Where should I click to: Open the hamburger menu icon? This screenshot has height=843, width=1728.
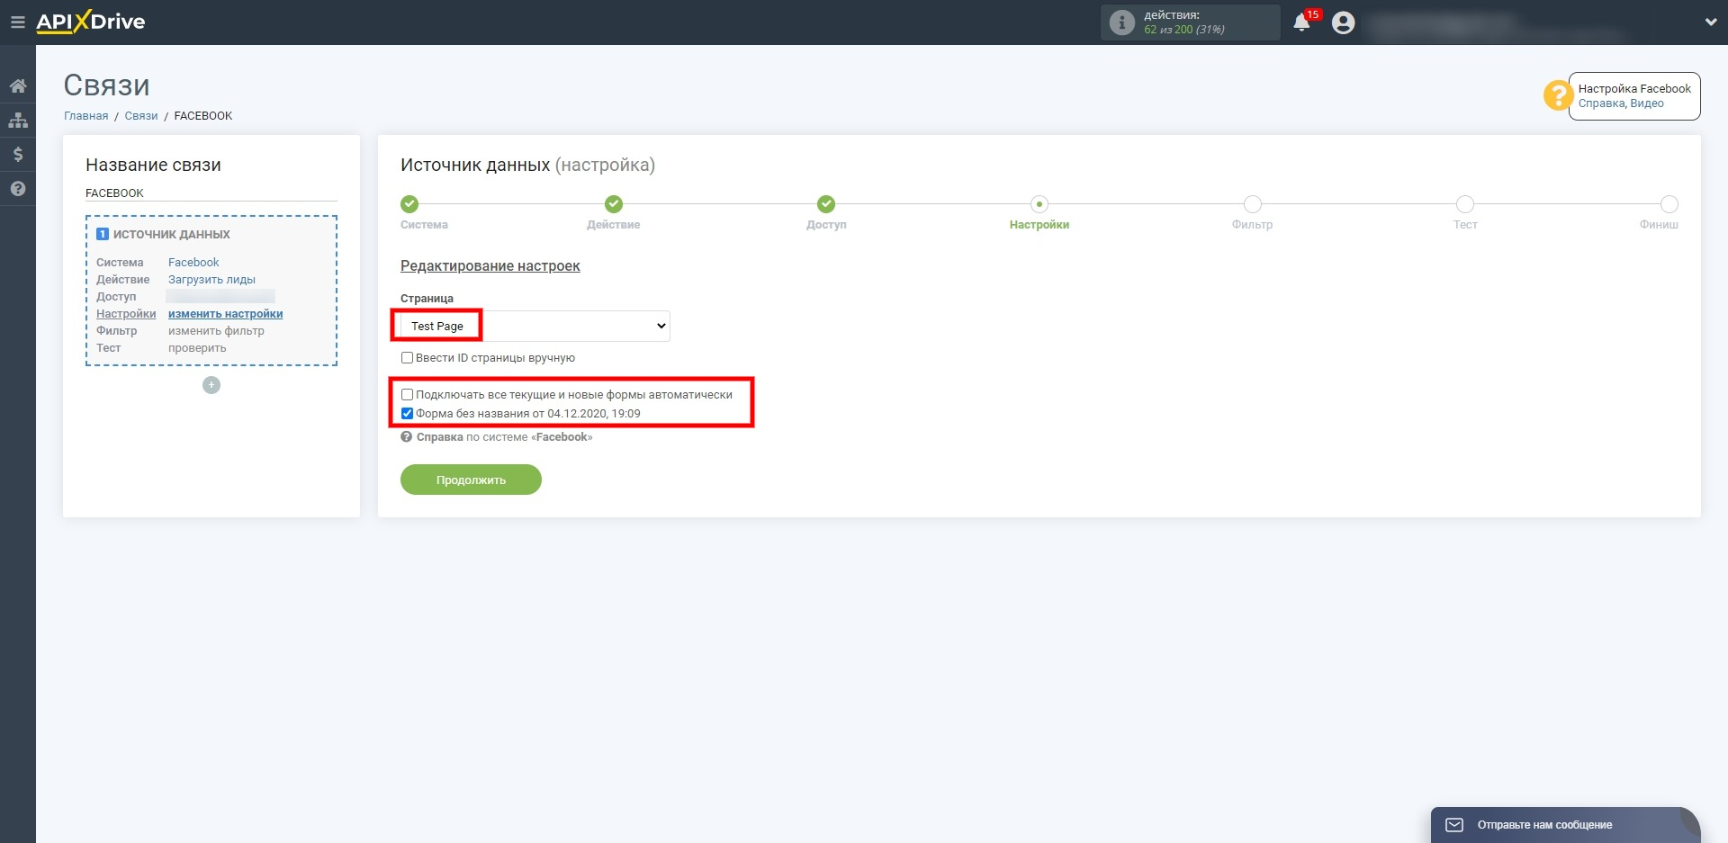point(17,22)
